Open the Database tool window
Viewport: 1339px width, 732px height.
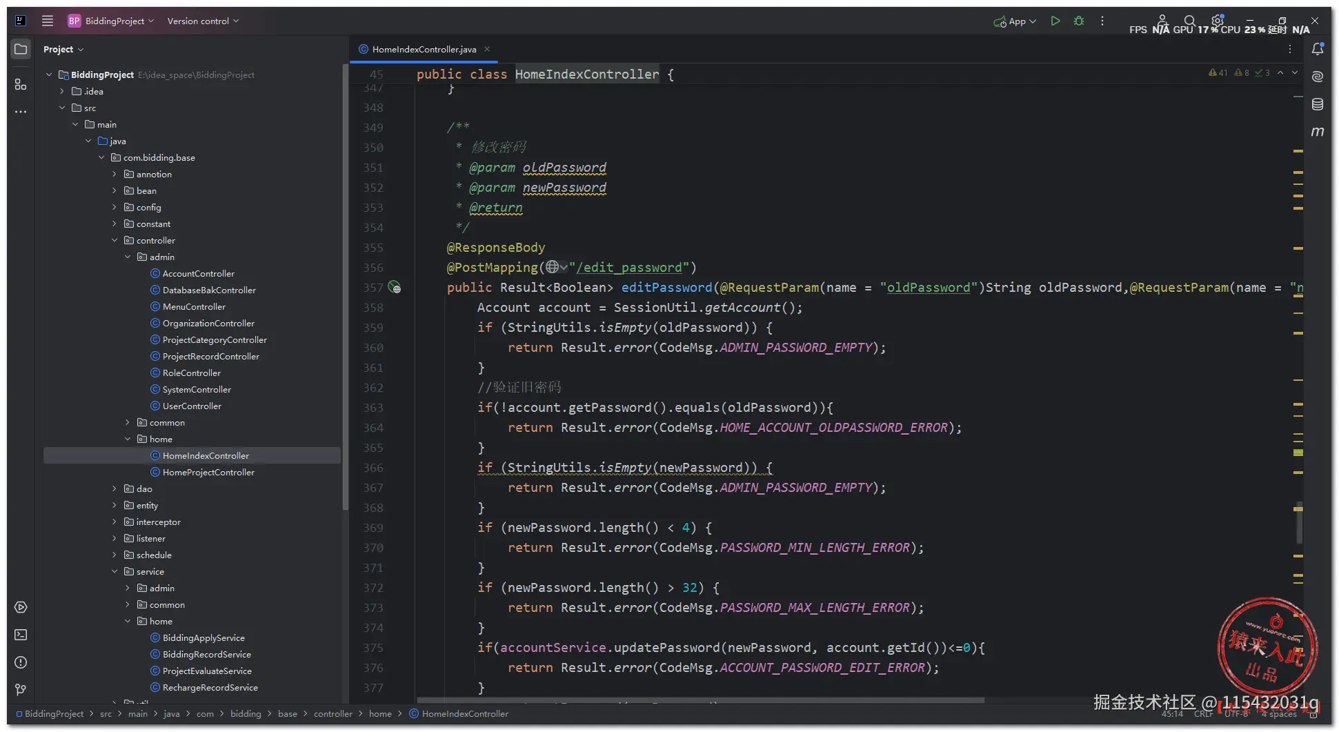(x=1318, y=104)
